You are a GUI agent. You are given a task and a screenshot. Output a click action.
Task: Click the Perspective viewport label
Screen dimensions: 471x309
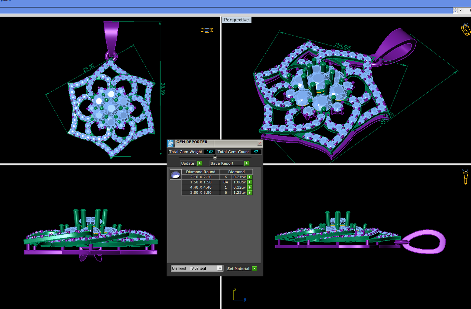(x=236, y=20)
